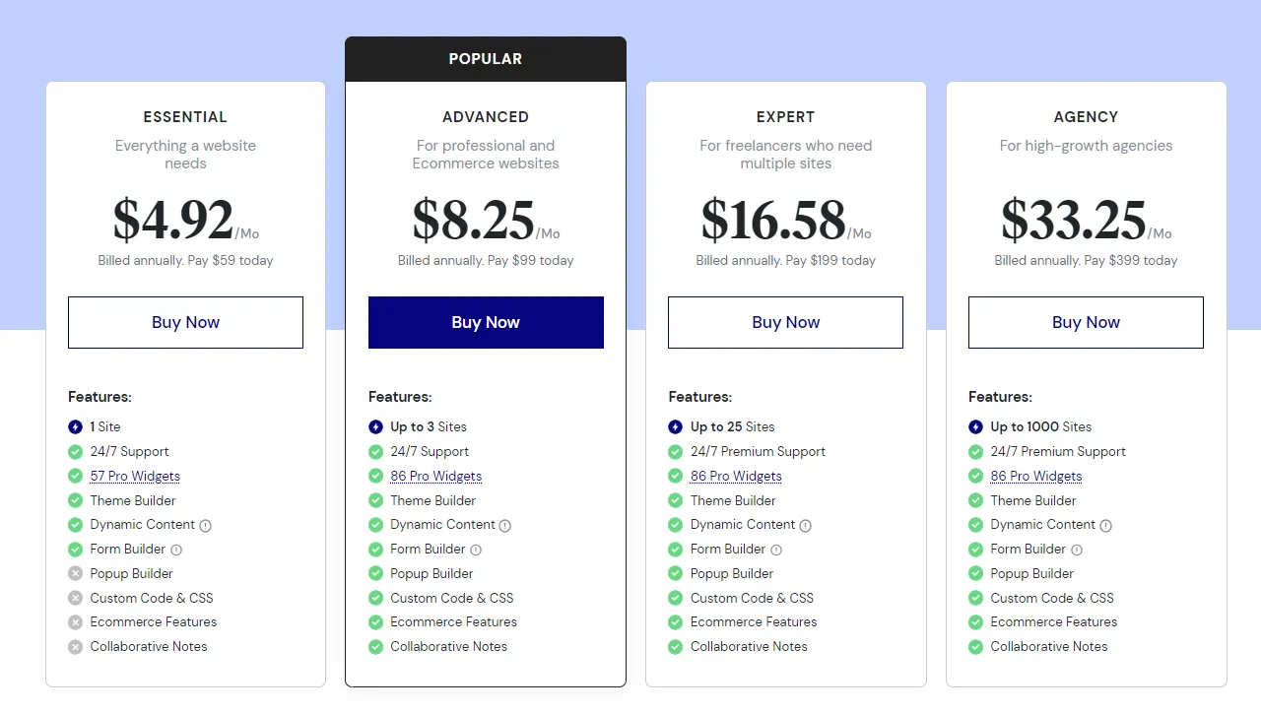Click blue badge icon beside "1 Site"
Image resolution: width=1261 pixels, height=714 pixels.
[x=75, y=426]
